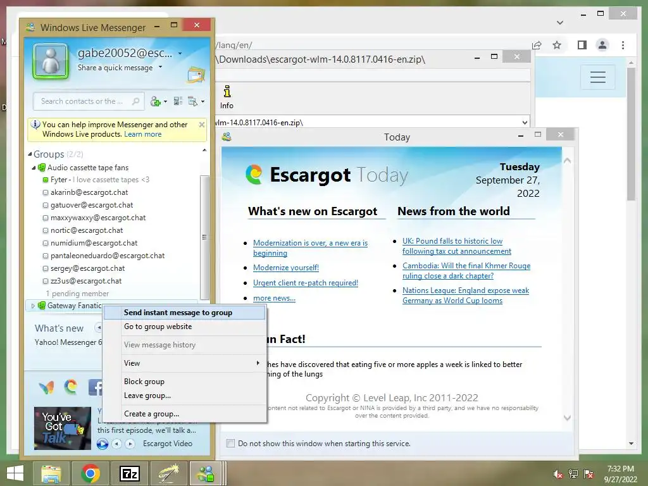This screenshot has width=648, height=486.
Task: Go to previous Escargot Video
Action: point(117,444)
